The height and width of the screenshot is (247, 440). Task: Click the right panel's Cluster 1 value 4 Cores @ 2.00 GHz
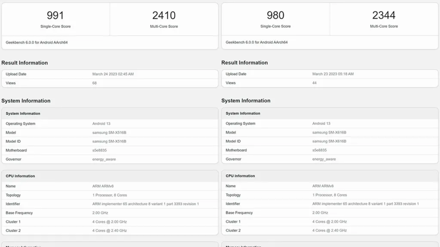tap(330, 222)
